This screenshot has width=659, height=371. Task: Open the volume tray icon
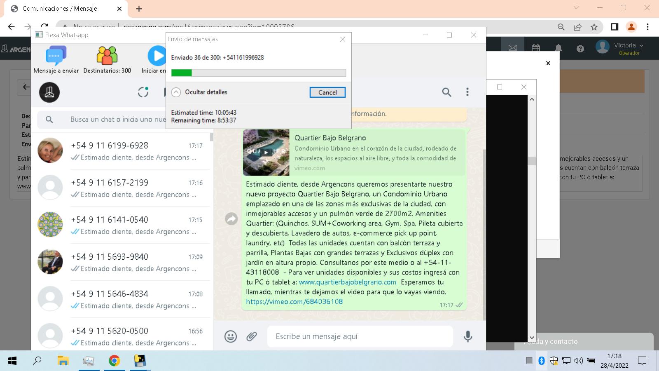(578, 361)
